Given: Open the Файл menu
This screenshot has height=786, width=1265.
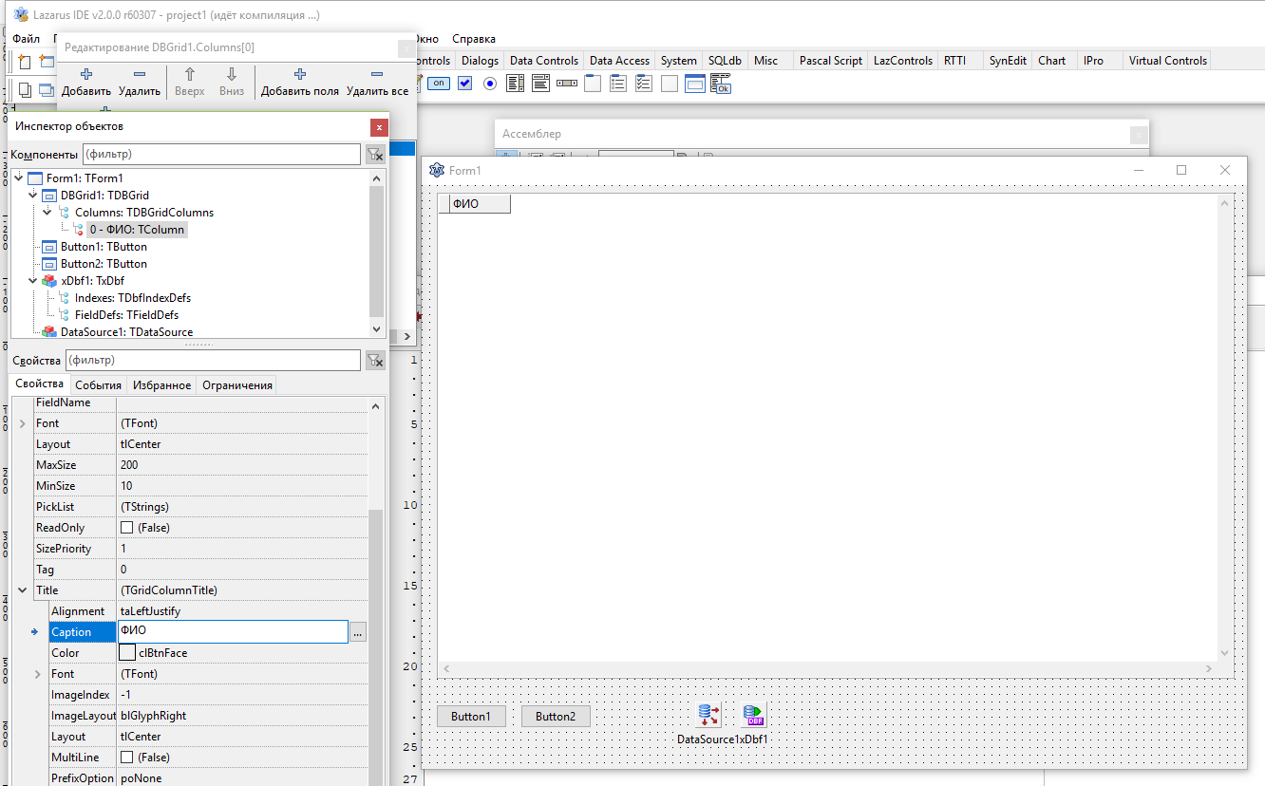Looking at the screenshot, I should [x=26, y=39].
